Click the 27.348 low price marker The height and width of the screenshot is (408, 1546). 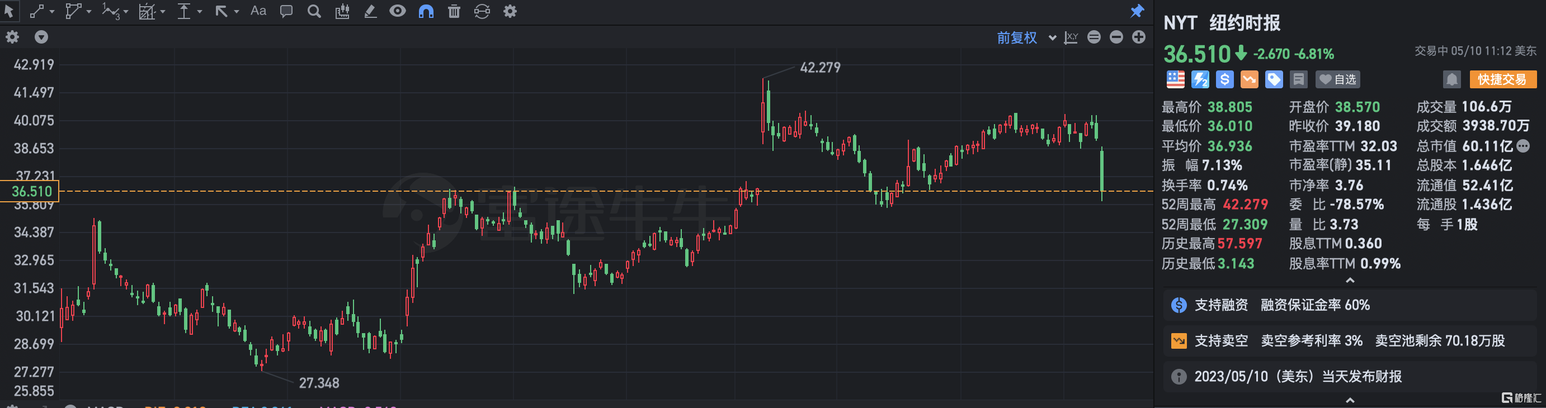(x=319, y=383)
